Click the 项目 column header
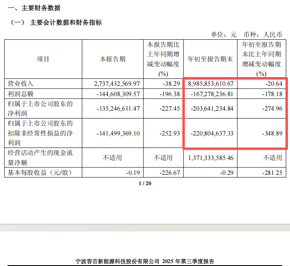 pos(43,59)
